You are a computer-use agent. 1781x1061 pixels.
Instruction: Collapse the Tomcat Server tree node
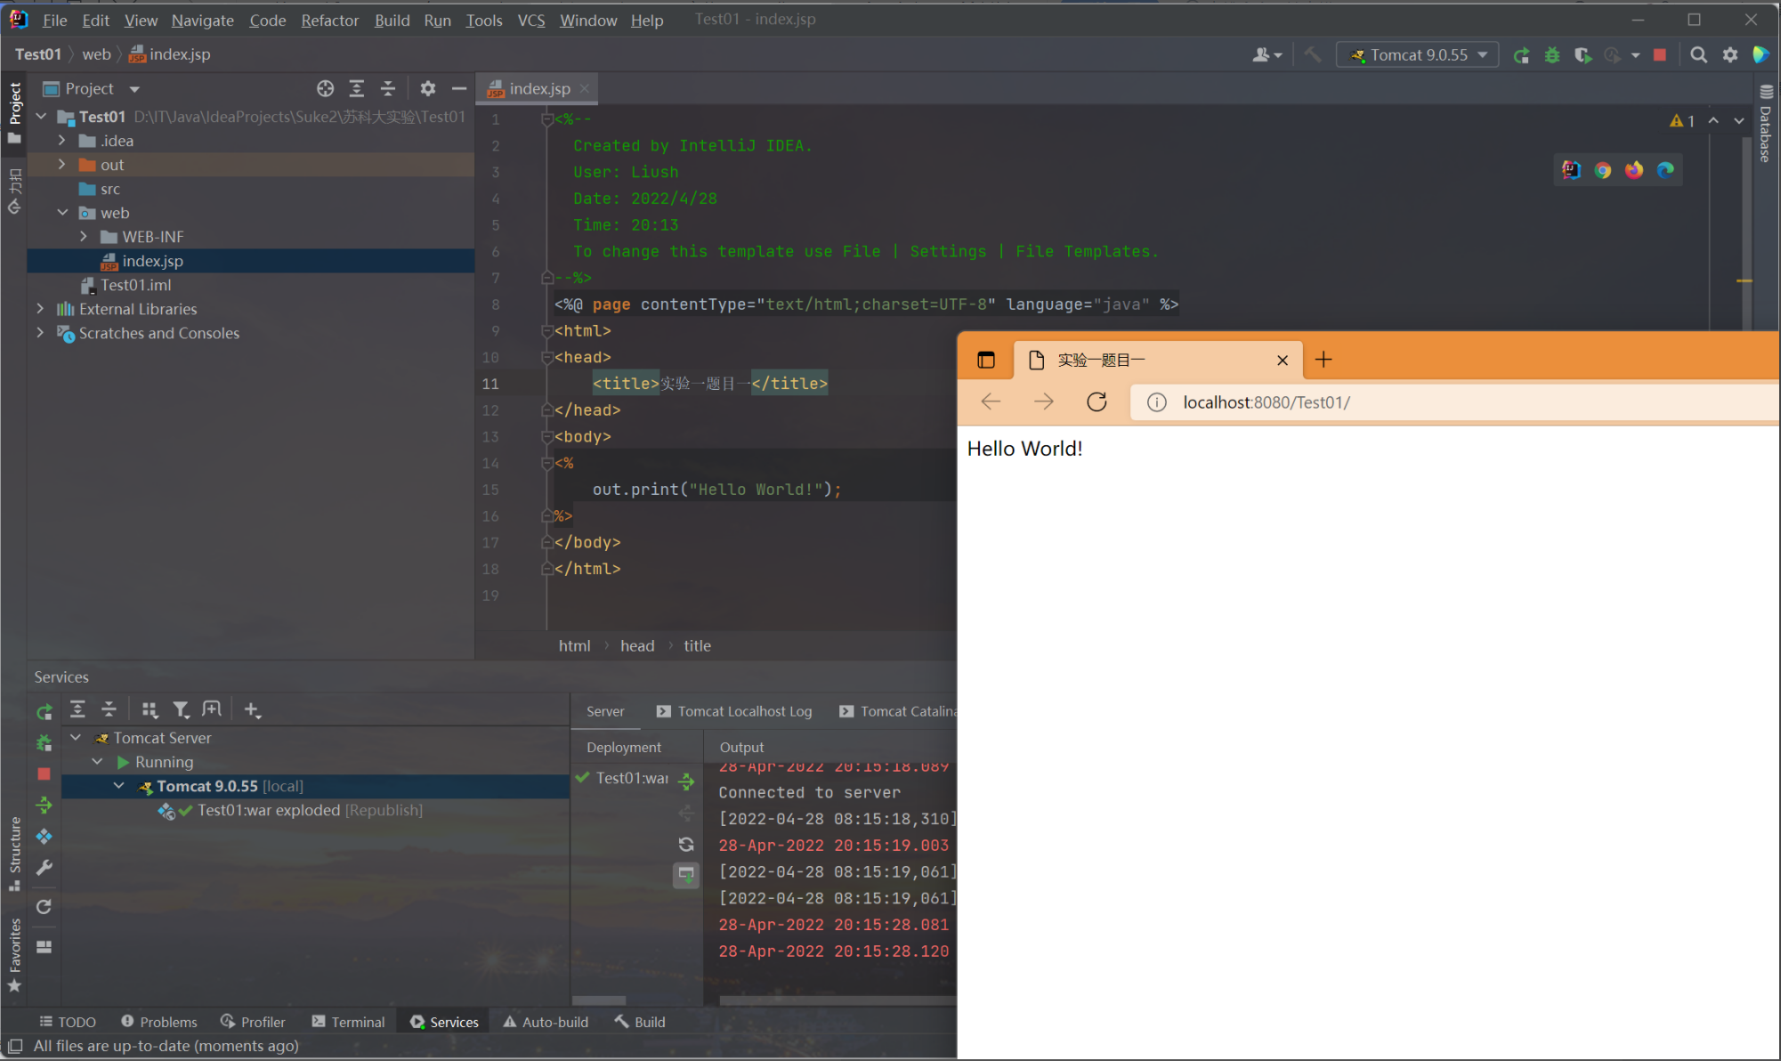pos(76,737)
